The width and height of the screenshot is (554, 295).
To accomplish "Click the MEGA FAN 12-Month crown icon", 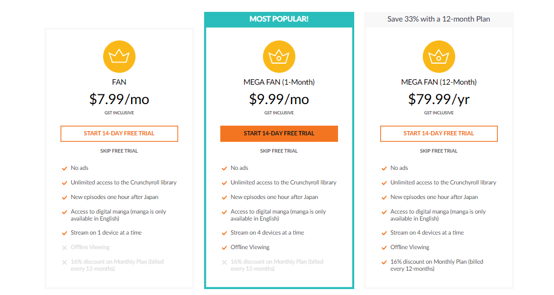I will click(x=439, y=57).
